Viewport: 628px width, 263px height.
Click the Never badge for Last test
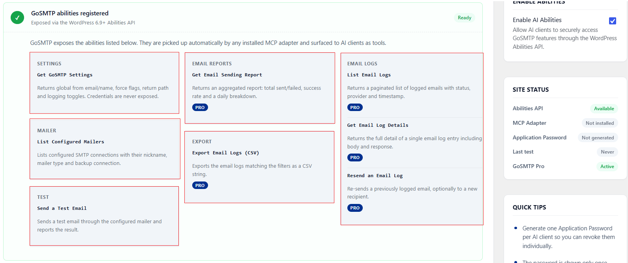[607, 152]
